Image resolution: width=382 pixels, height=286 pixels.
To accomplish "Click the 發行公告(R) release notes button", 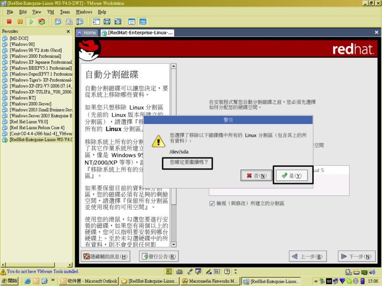I will click(159, 256).
